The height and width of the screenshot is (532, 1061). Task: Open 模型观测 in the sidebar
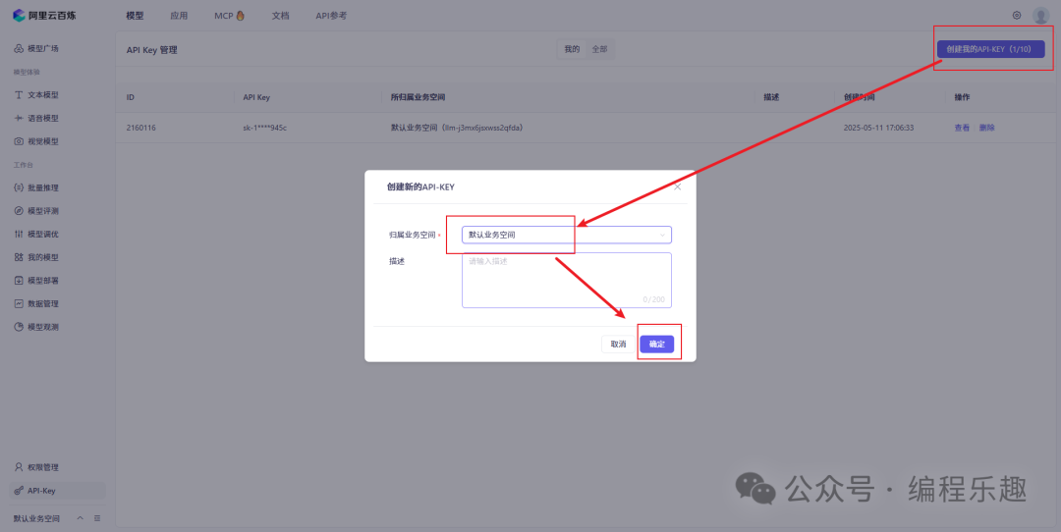tap(36, 327)
